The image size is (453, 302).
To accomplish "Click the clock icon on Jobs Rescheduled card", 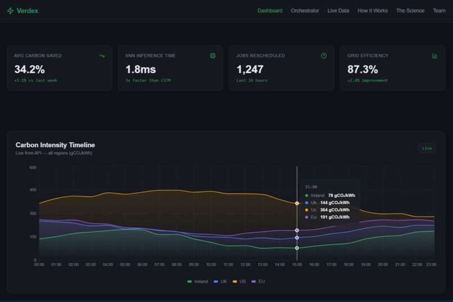I will (x=324, y=56).
